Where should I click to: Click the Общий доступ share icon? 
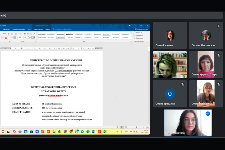click(x=136, y=29)
